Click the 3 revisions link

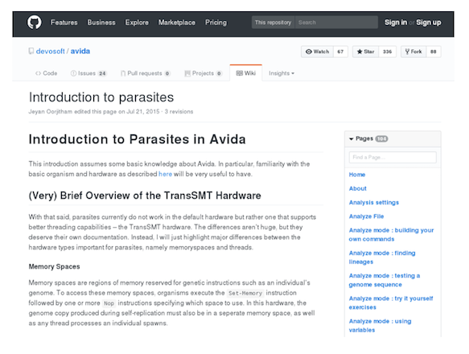179,112
